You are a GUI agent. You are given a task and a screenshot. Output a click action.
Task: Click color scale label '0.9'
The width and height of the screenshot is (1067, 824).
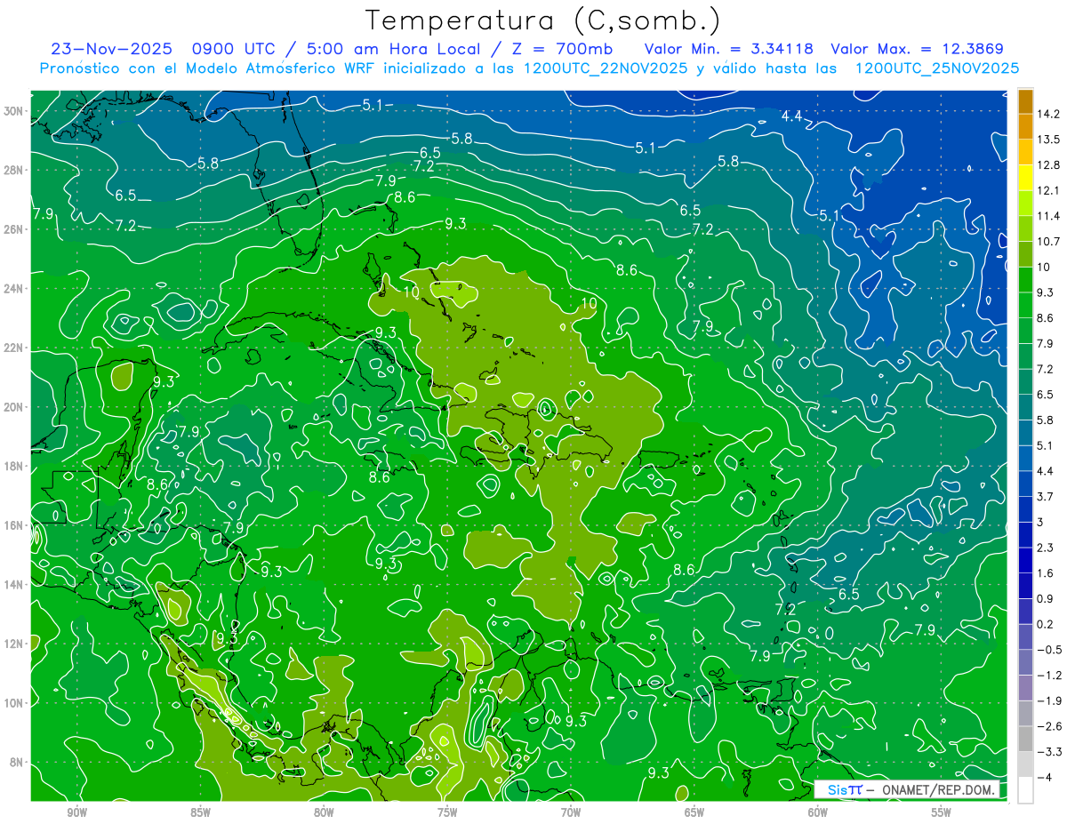1046,598
